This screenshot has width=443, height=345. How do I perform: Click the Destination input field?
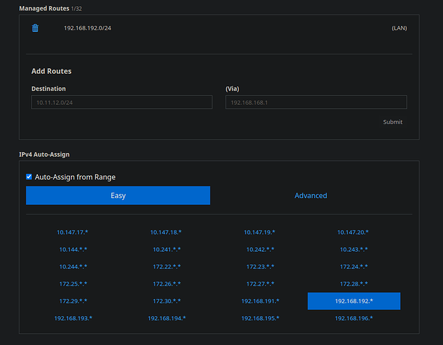coord(121,102)
